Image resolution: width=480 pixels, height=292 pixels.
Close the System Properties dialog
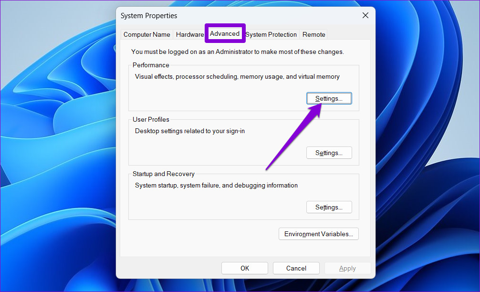click(x=365, y=15)
